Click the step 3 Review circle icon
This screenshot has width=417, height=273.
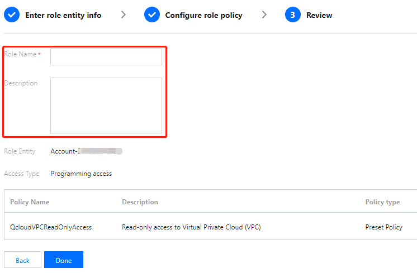point(293,15)
